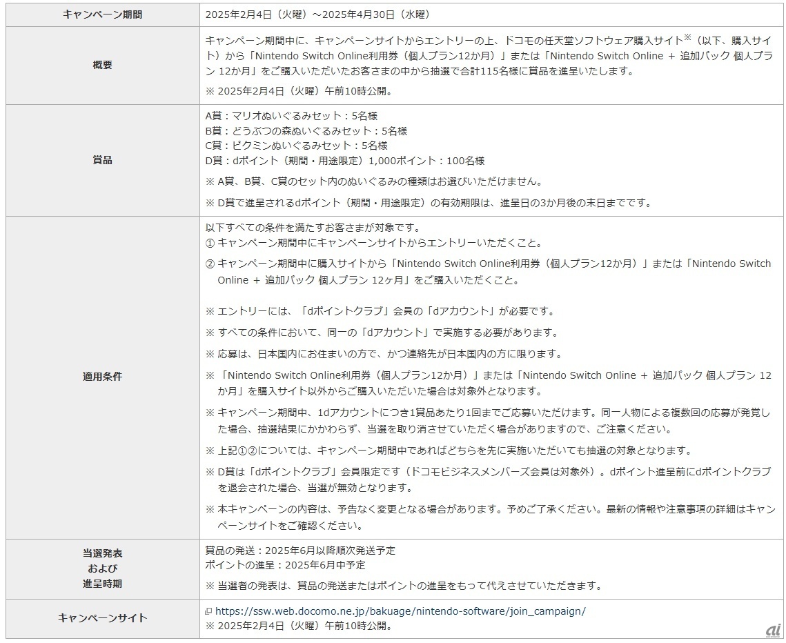Viewport: 786px width, 643px height.
Task: Click the 当選発表および進呈時期 header cell
Action: [103, 568]
